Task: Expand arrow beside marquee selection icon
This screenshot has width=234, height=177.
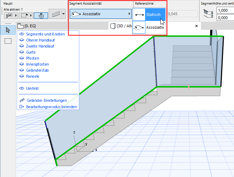Action: 31,16
